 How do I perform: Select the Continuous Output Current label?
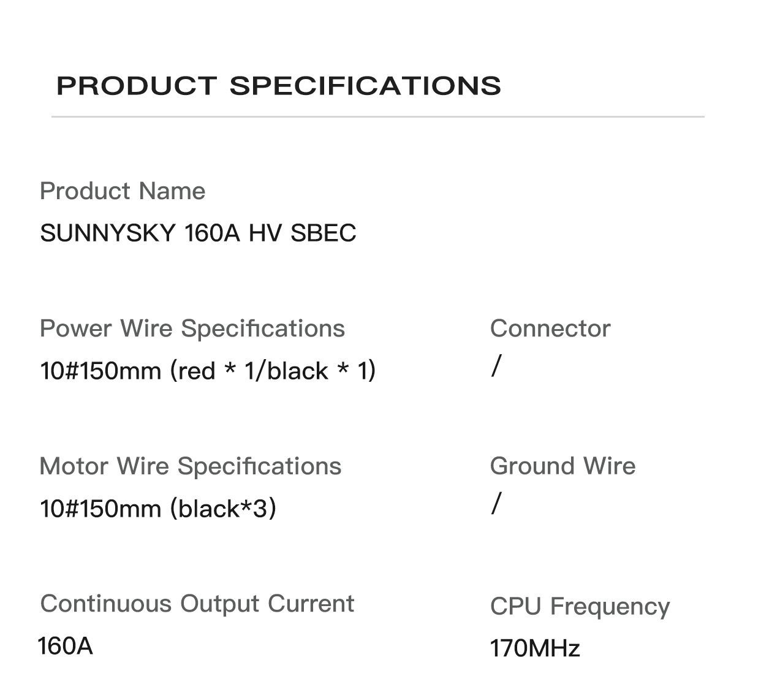pyautogui.click(x=197, y=604)
